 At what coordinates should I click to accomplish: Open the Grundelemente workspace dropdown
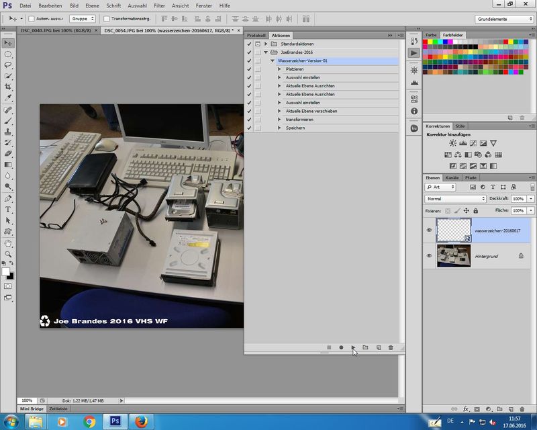tap(505, 19)
